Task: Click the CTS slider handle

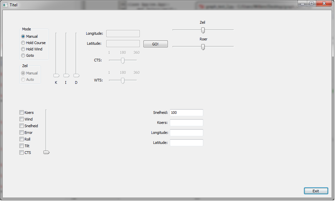Action: pos(123,60)
